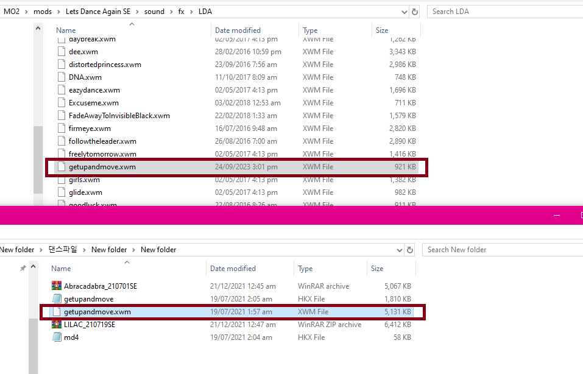This screenshot has width=583, height=374.
Task: Collapse arrow above lower window navigation pane
Action: click(33, 267)
